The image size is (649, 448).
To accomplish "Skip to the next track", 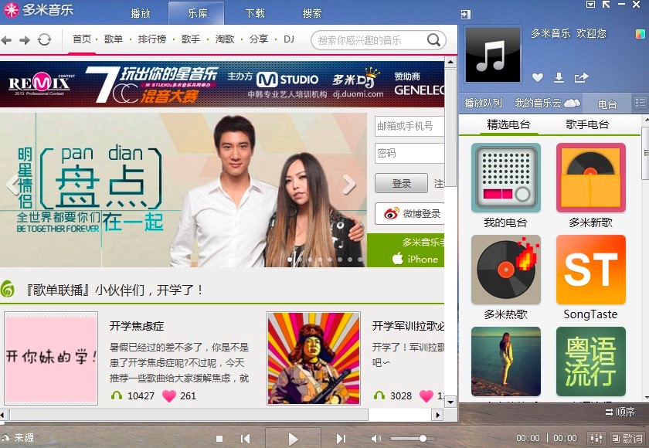I will click(341, 439).
